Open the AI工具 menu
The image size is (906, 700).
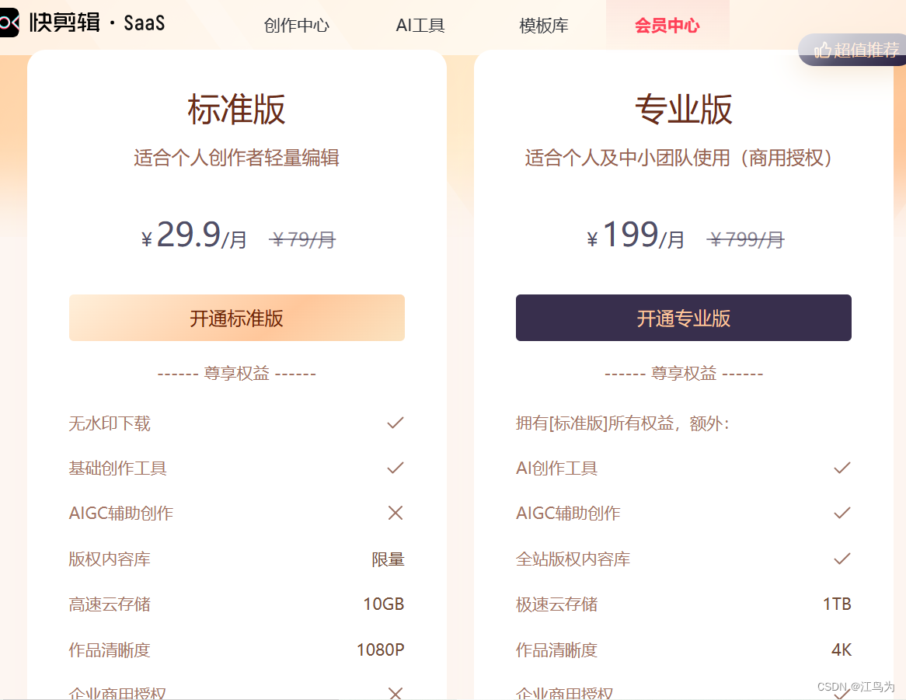(420, 25)
